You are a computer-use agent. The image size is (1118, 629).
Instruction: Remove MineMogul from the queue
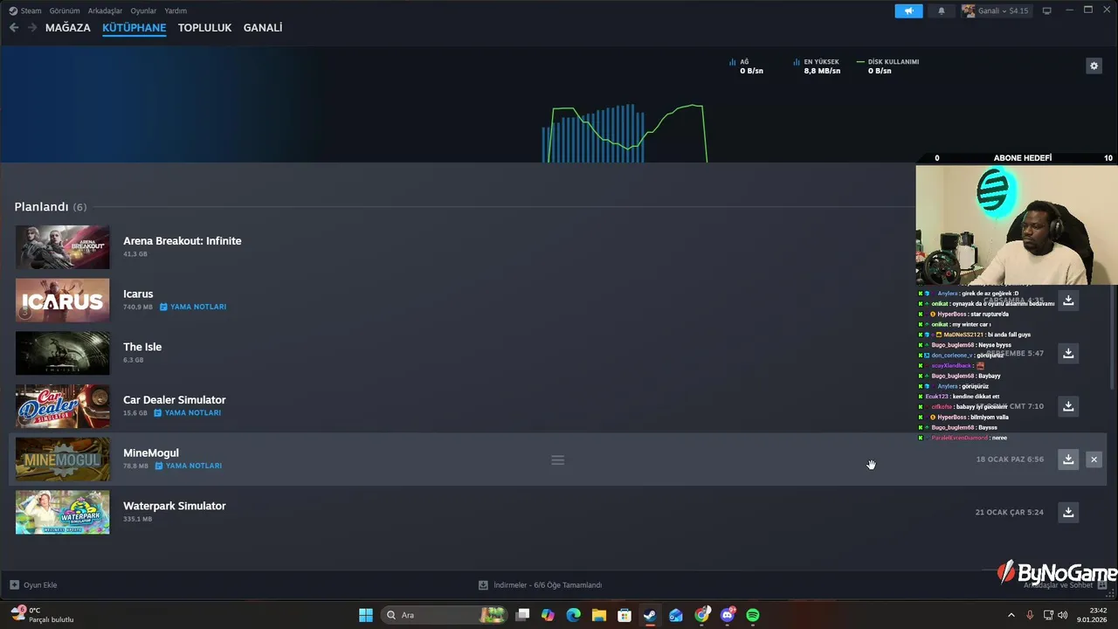click(x=1094, y=460)
